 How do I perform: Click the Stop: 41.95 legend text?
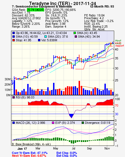tap(24, 40)
